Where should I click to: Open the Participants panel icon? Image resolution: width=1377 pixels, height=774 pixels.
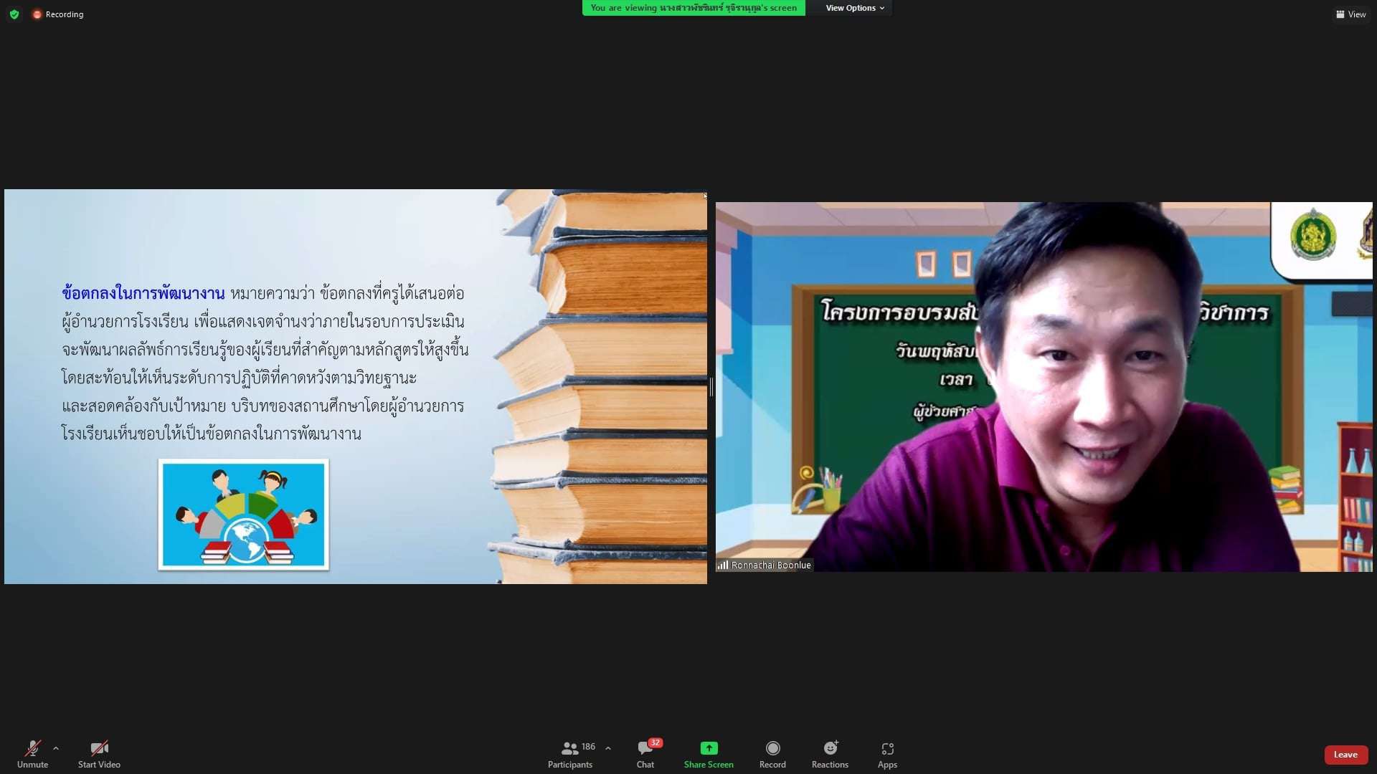(569, 748)
